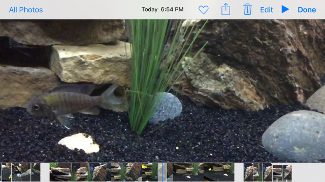Favorite the video with the heart icon
Screen dimensions: 325x182
203,10
